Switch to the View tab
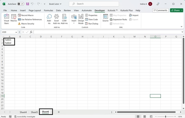Image resolution: width=185 pixels, height=118 pixels. (x=76, y=10)
